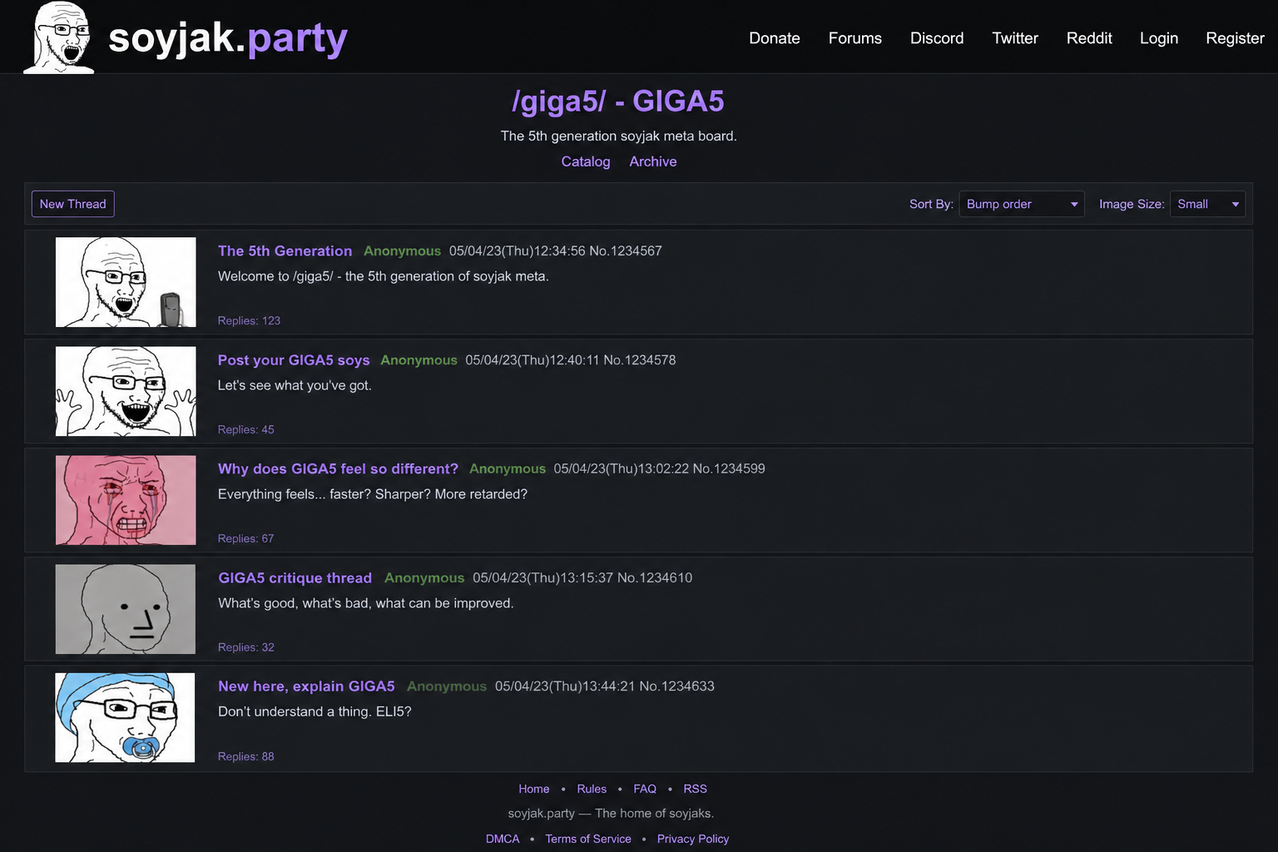The image size is (1278, 852).
Task: Click the pink crying wojak thumbnail
Action: pos(126,500)
